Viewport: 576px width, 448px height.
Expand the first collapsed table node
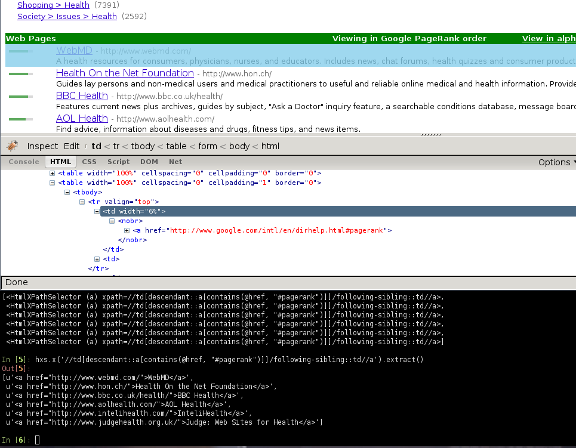coord(53,174)
